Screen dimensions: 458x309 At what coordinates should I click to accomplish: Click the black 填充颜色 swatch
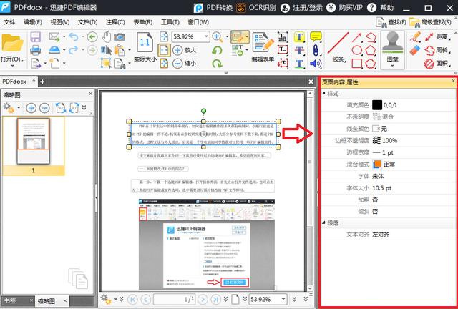377,105
